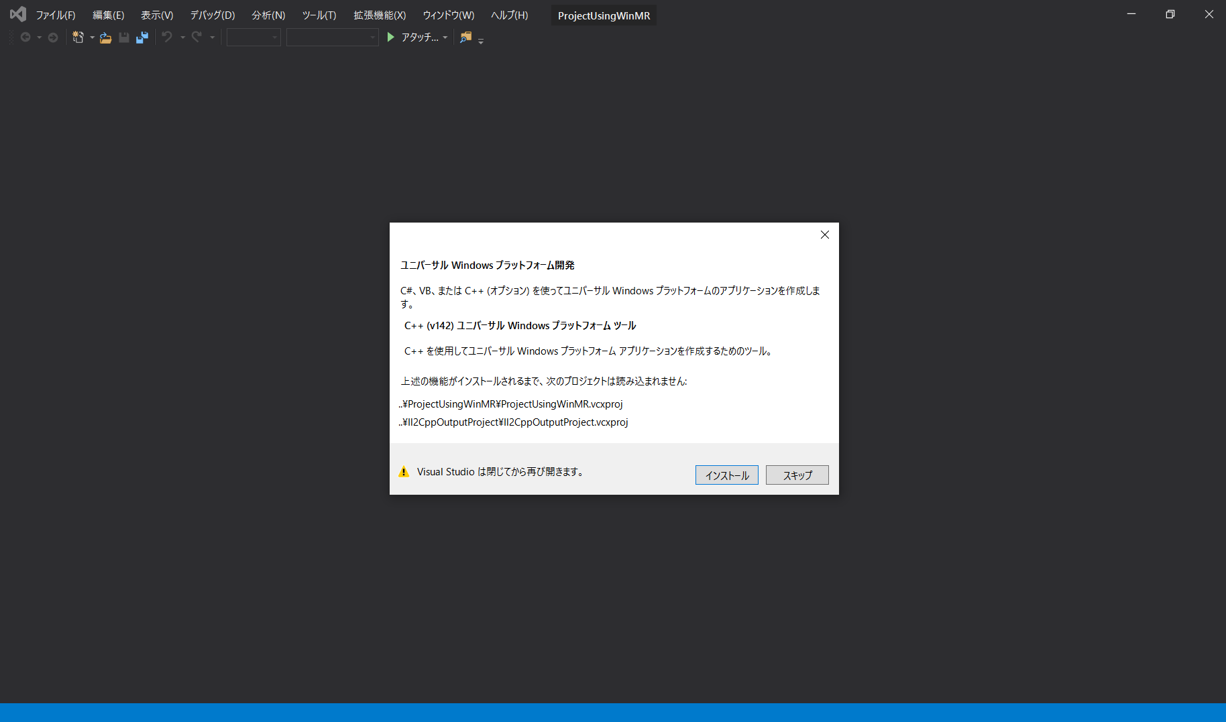Expand the アタッチ attach options dropdown
Viewport: 1226px width, 722px height.
445,37
